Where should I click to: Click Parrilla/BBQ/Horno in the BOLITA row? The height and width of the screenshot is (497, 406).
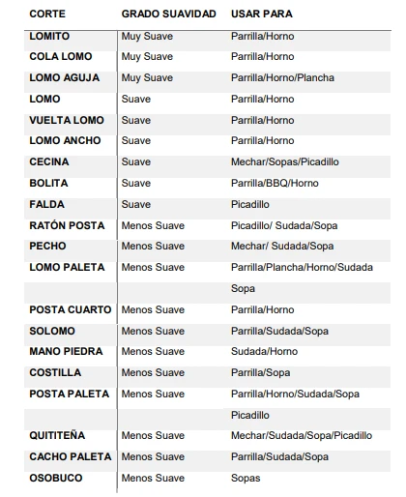[275, 183]
